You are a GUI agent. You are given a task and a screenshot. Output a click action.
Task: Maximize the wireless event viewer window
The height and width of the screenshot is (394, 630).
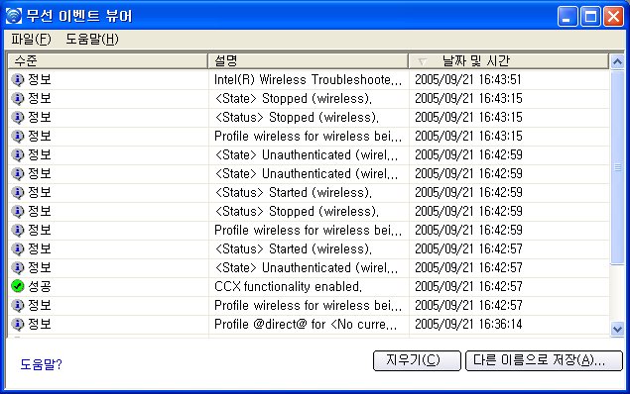pos(590,17)
